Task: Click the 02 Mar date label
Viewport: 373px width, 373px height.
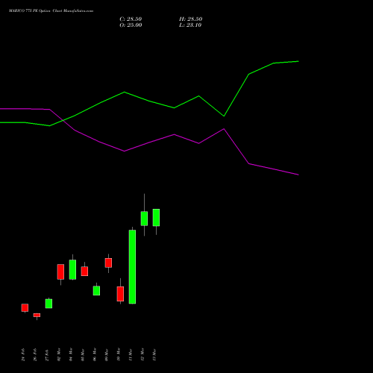Action: (59, 354)
